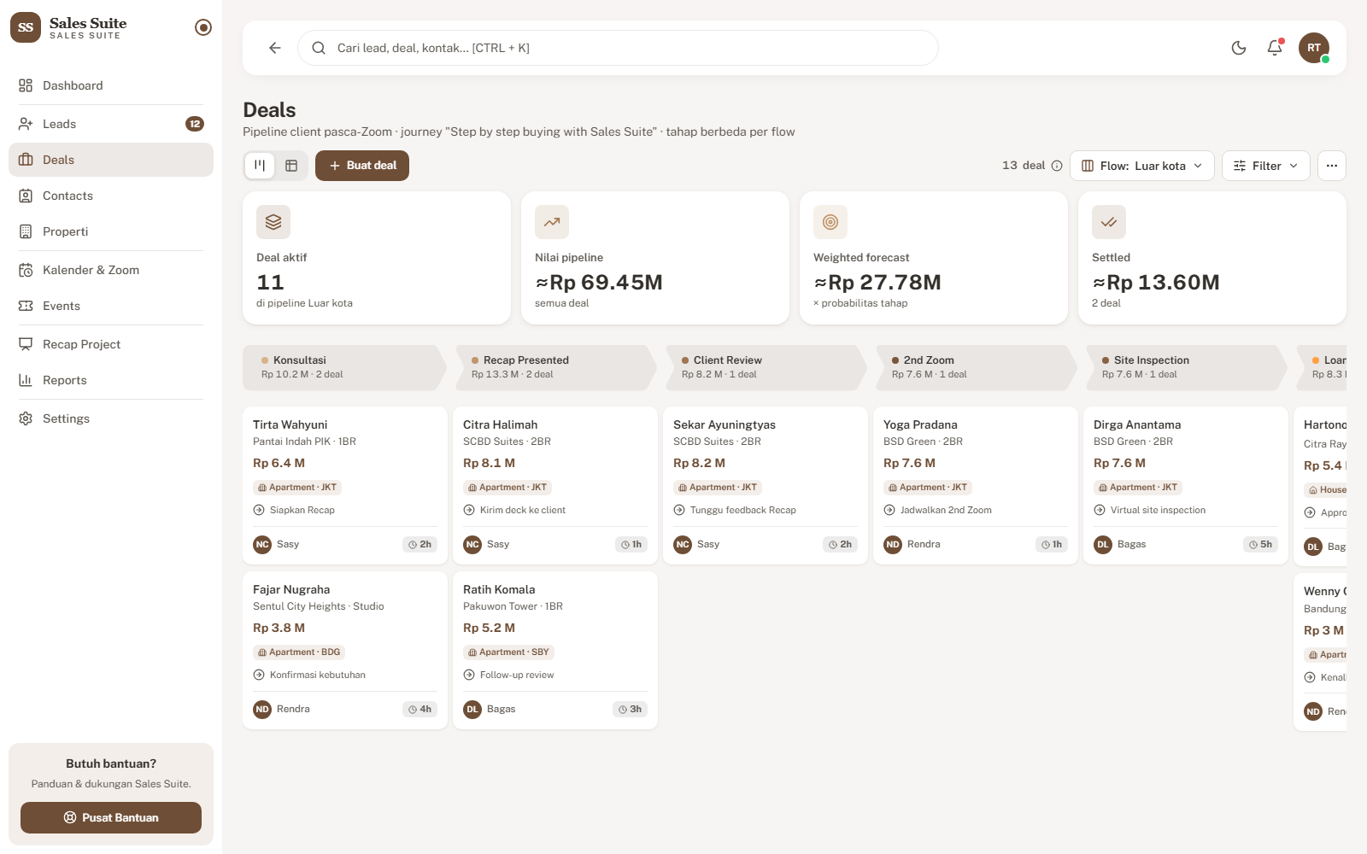Open Reports

coord(111,380)
